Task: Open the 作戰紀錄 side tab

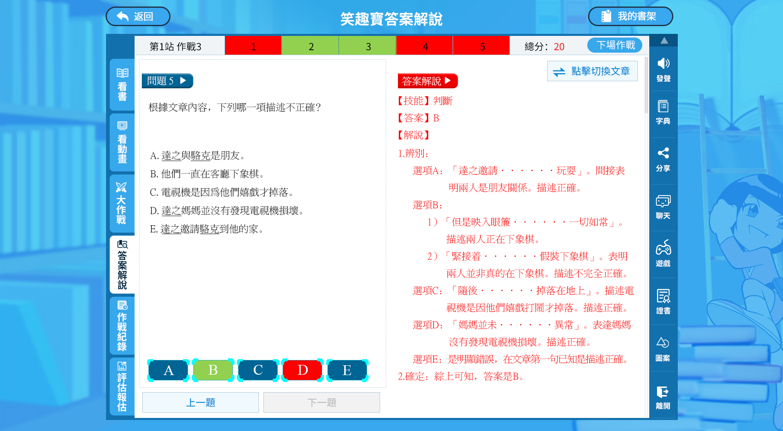Action: coord(122,326)
